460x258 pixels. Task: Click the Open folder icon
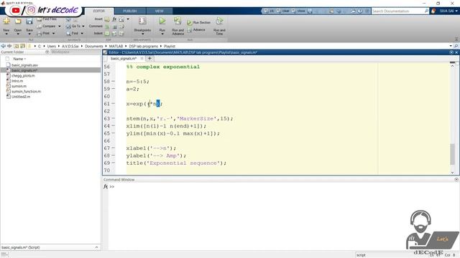(x=18, y=21)
